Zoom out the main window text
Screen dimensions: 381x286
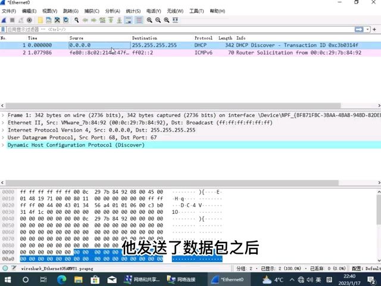158,20
